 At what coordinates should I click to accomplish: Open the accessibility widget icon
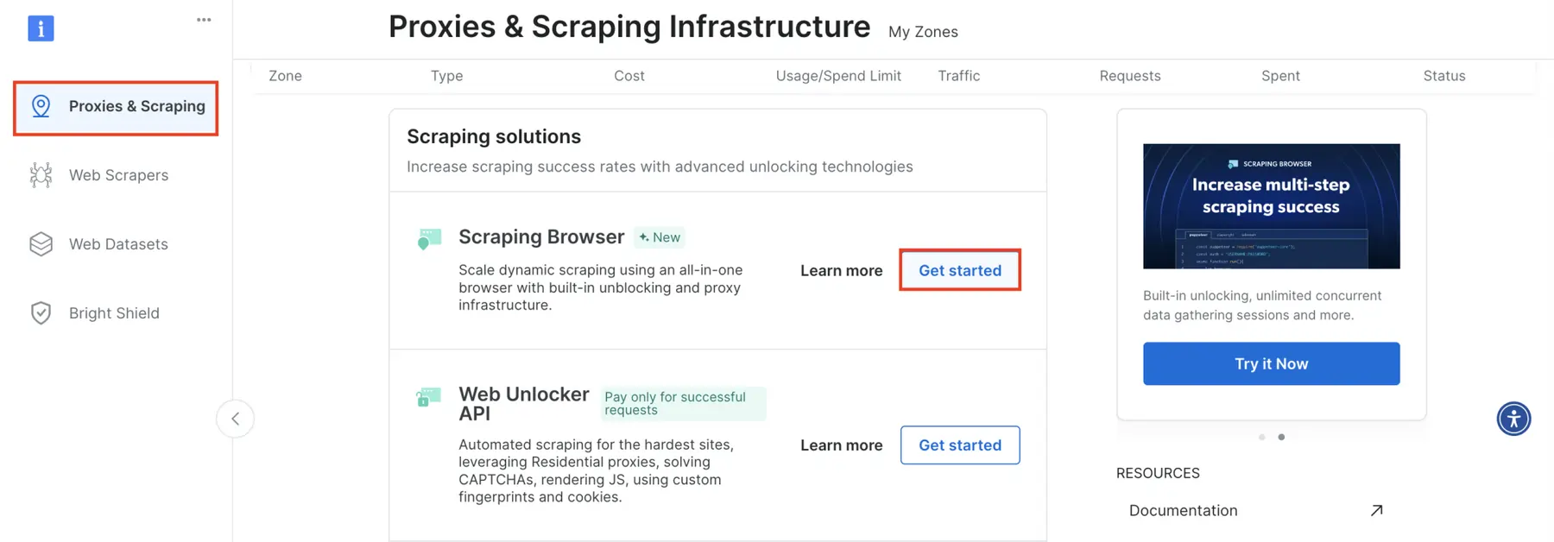tap(1513, 419)
